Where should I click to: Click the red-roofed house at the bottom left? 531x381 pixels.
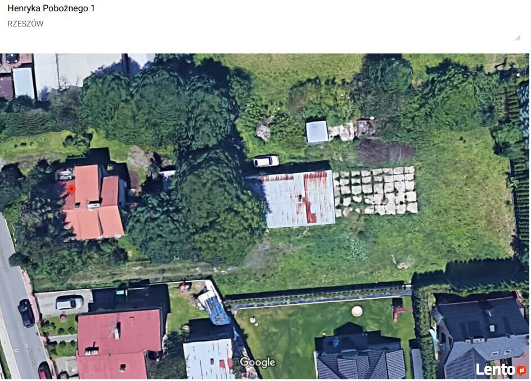[119, 344]
